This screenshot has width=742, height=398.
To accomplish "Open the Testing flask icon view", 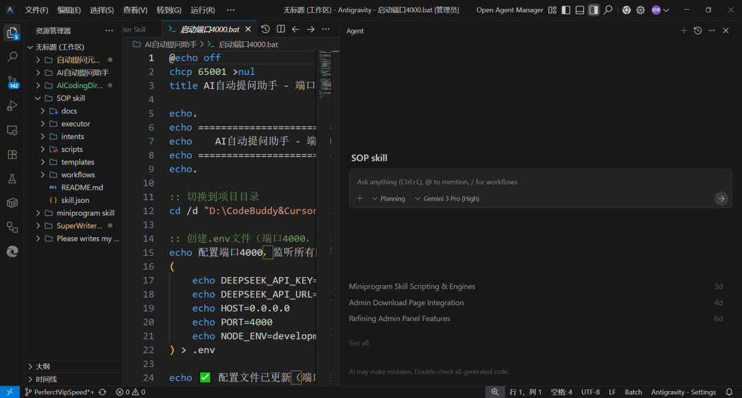I will (x=12, y=179).
